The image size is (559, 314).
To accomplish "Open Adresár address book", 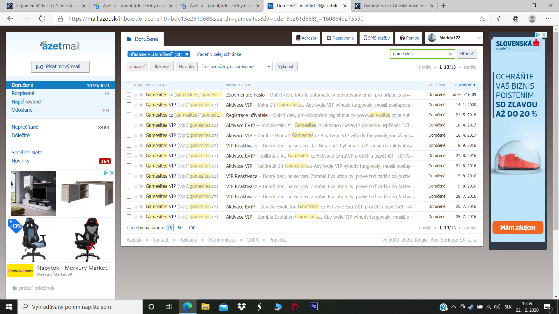I will tap(306, 38).
